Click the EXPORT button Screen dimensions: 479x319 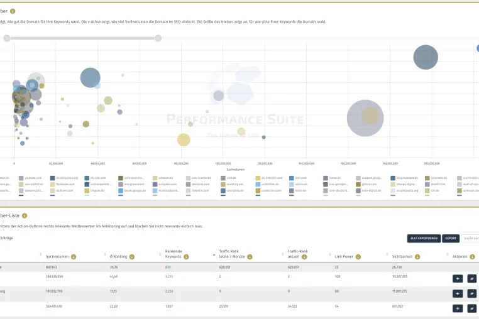pos(451,239)
